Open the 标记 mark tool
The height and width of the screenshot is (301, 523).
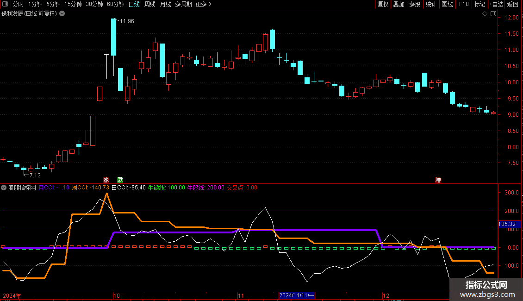click(x=479, y=4)
